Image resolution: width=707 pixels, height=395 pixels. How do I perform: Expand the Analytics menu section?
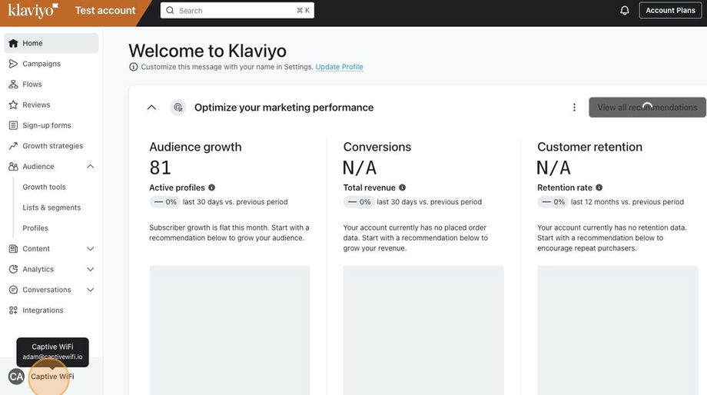(x=90, y=270)
